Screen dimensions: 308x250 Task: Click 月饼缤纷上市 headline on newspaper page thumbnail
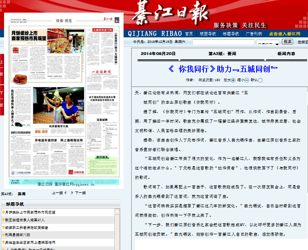click(29, 36)
